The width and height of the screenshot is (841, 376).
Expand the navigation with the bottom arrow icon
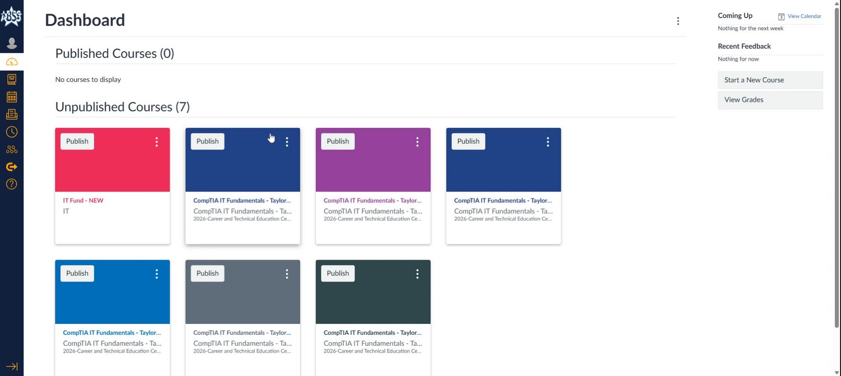[x=11, y=366]
